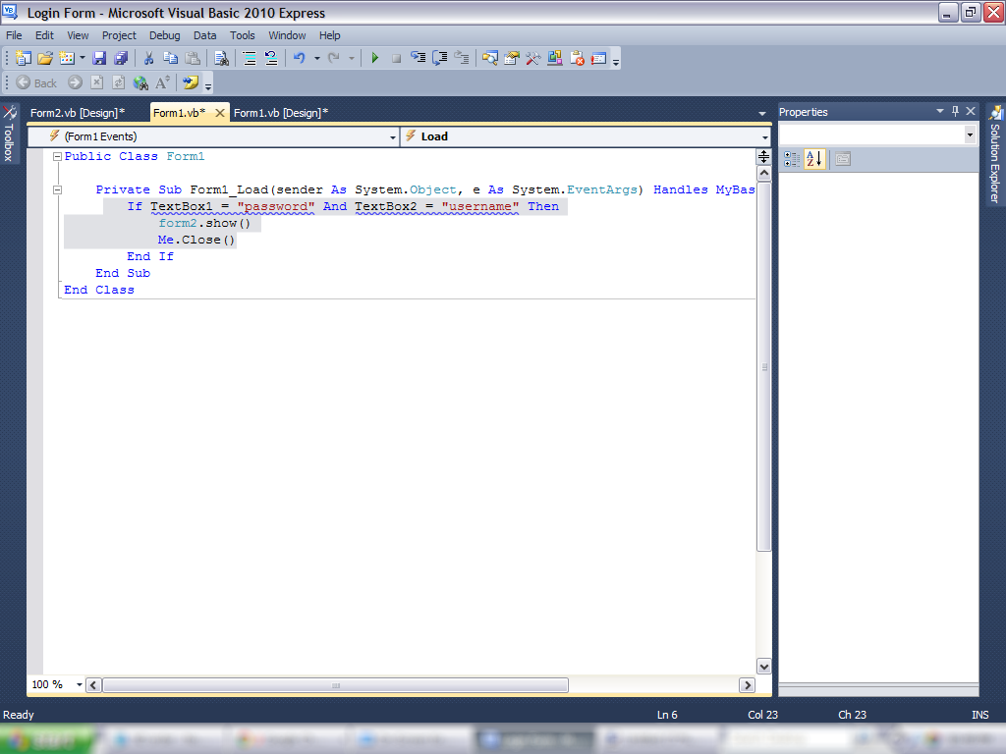This screenshot has width=1006, height=754.
Task: Toggle Alphabetical sort in Properties panel
Action: pos(813,159)
